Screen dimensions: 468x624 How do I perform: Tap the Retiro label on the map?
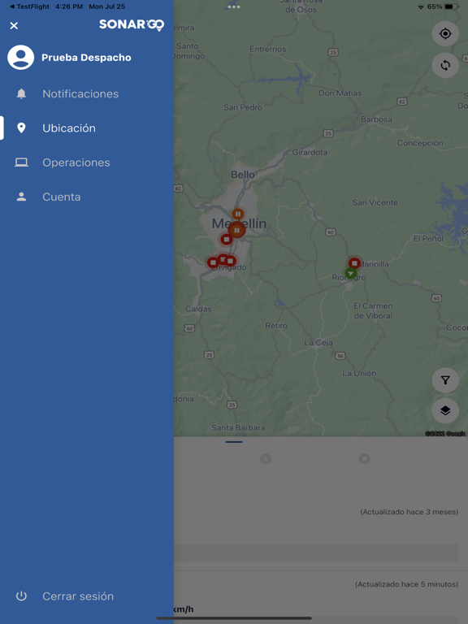[x=276, y=326]
